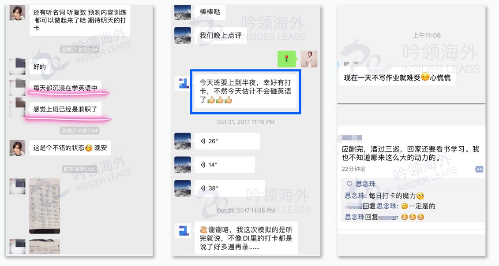The height and width of the screenshot is (266, 499).
Task: Open the partially visible bottom notes photo
Action: tap(45, 247)
